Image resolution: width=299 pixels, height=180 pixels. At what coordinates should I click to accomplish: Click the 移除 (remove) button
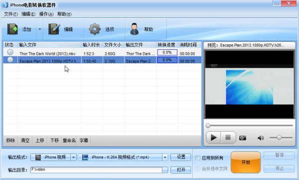(10, 141)
